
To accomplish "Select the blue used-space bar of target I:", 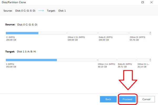I will 31,60.
